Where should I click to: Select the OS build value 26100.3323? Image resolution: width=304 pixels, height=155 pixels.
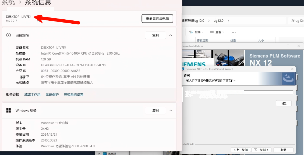coord(49,140)
